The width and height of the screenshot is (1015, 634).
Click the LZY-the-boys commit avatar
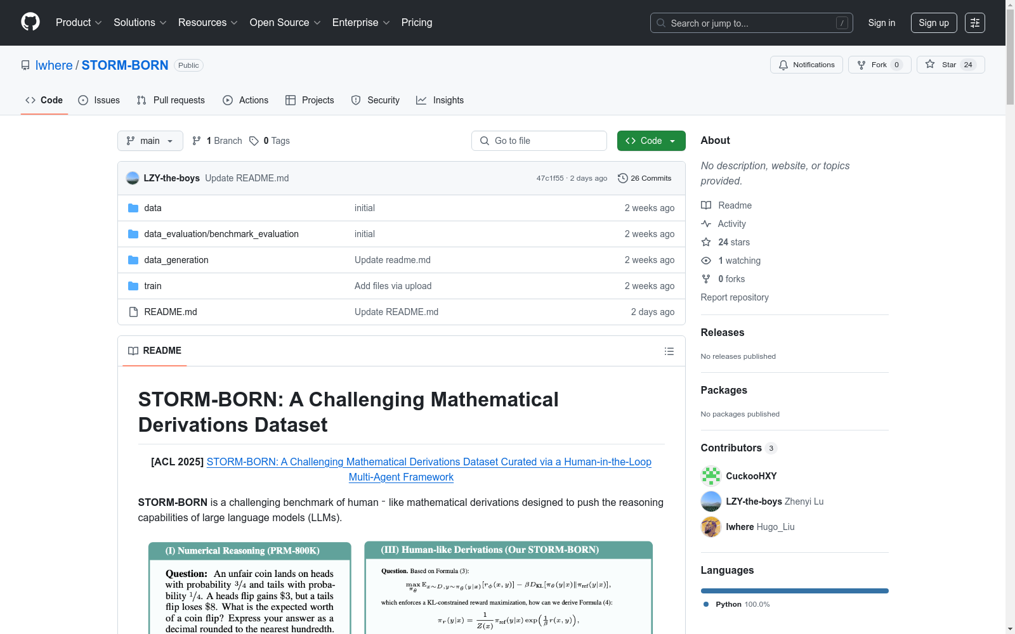pos(133,178)
